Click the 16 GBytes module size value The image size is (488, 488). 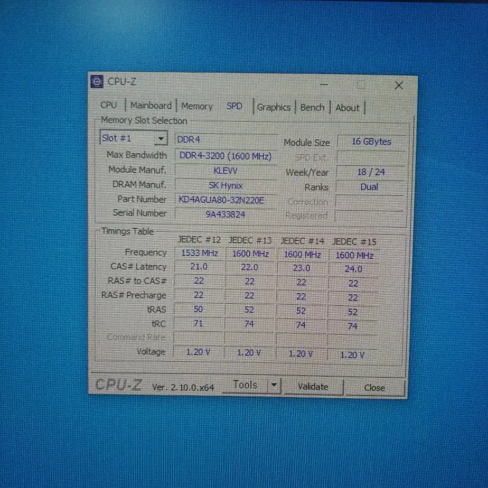click(371, 142)
